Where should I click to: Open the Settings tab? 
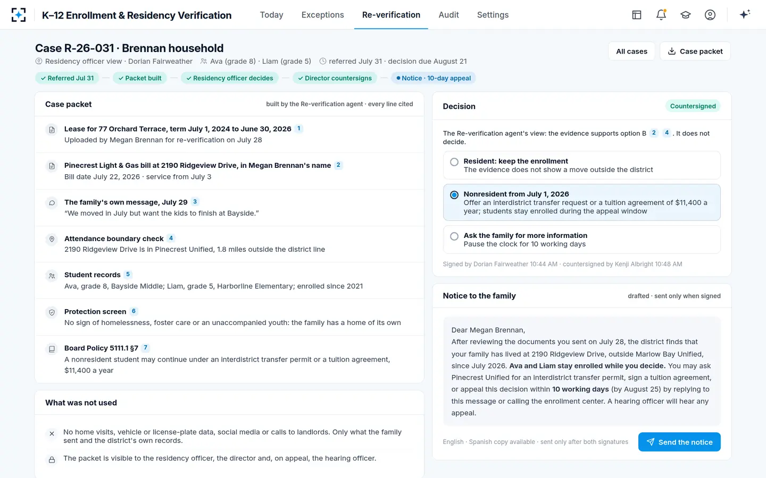493,15
